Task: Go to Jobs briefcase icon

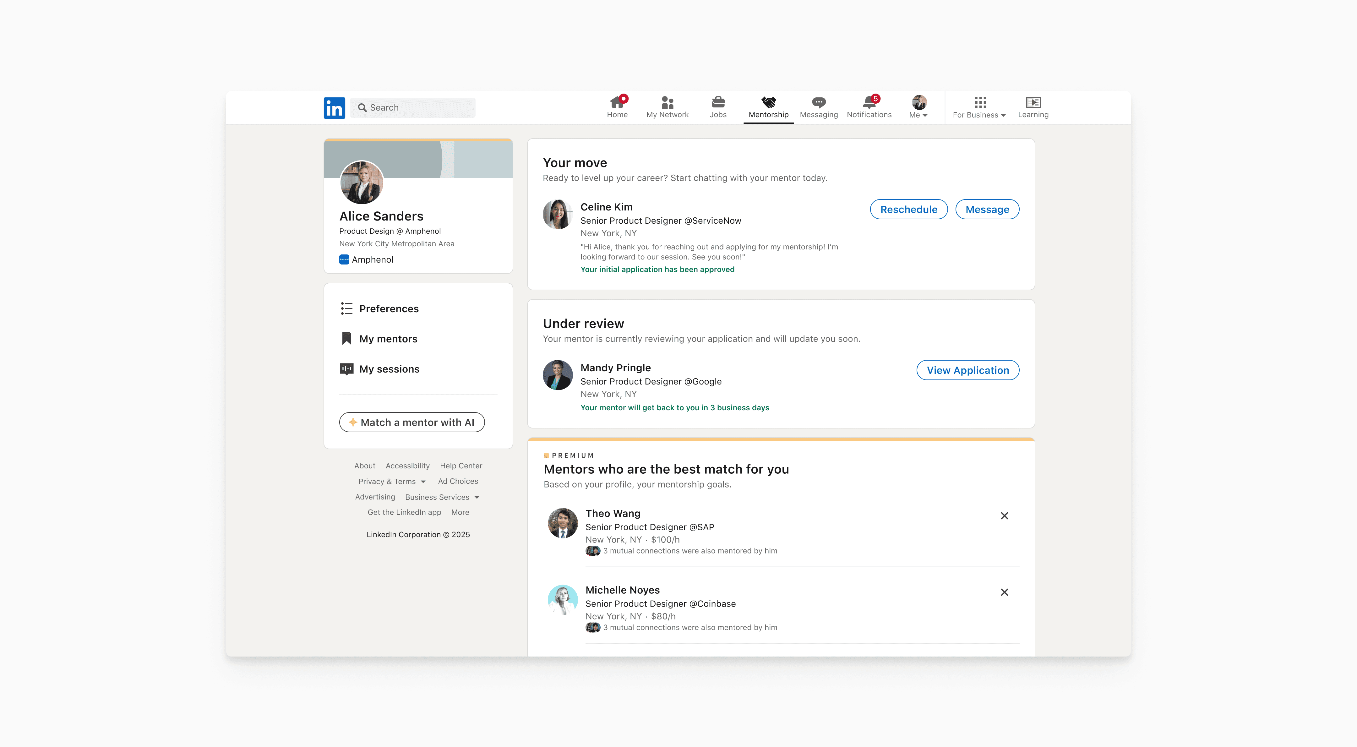Action: coord(717,102)
